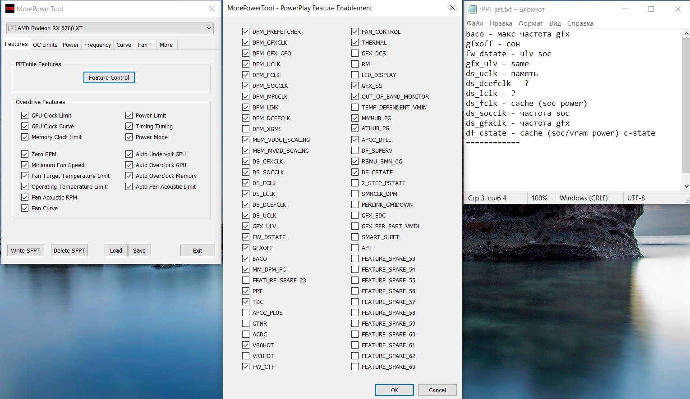Click Notepad scrollbar down arrow
The width and height of the screenshot is (690, 399).
click(686, 186)
